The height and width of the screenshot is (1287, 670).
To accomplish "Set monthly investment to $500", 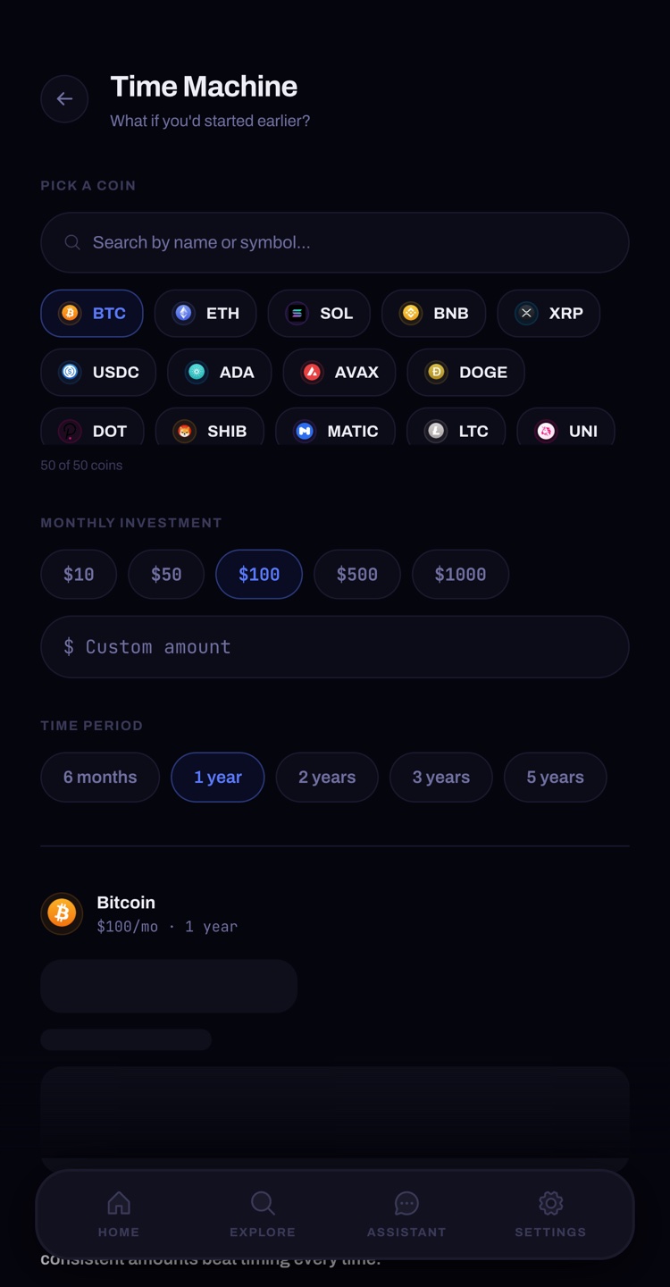I will (357, 574).
